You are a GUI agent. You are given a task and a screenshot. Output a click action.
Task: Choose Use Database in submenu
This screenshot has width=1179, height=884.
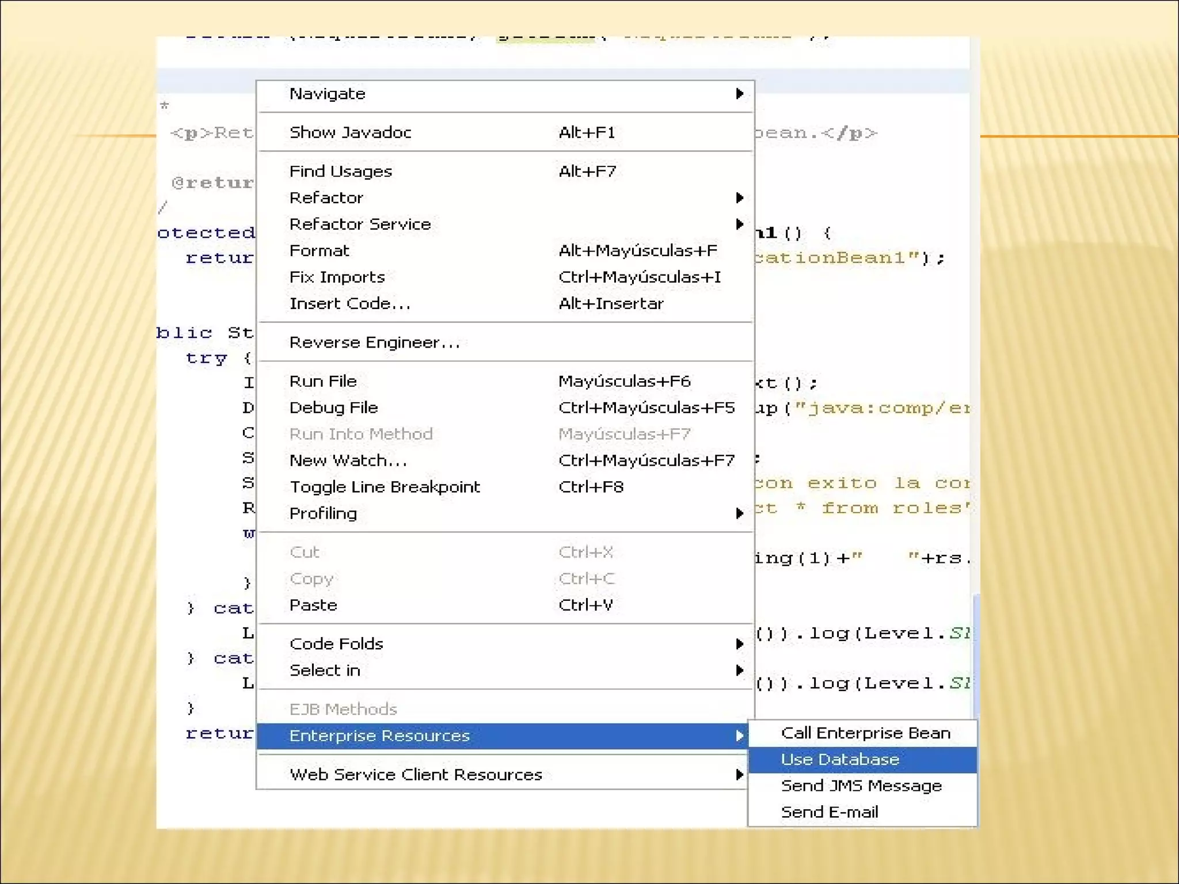(839, 760)
